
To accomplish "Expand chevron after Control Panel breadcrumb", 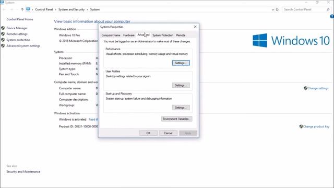I will pyautogui.click(x=56, y=9).
